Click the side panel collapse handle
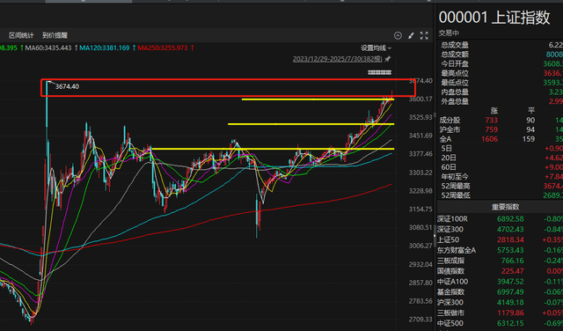 [435, 235]
